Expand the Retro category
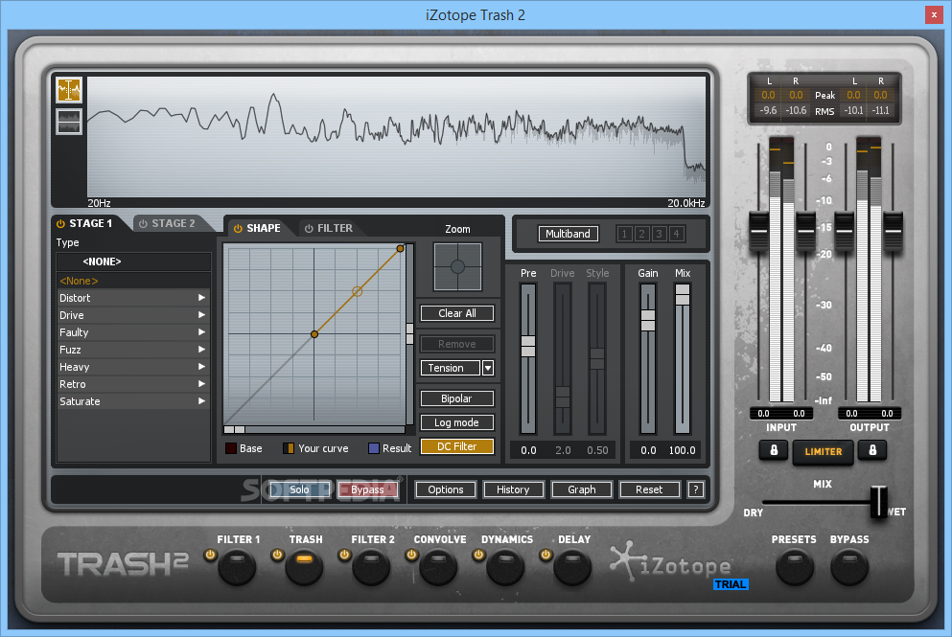 [133, 384]
